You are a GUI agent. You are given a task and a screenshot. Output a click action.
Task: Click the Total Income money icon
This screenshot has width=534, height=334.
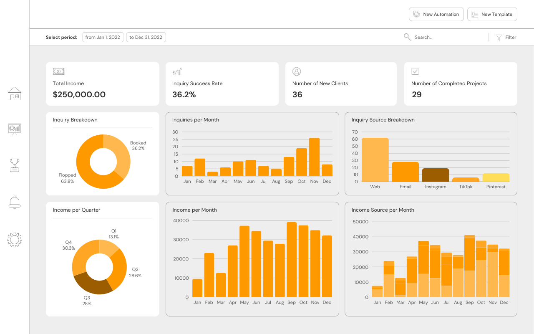pyautogui.click(x=58, y=71)
